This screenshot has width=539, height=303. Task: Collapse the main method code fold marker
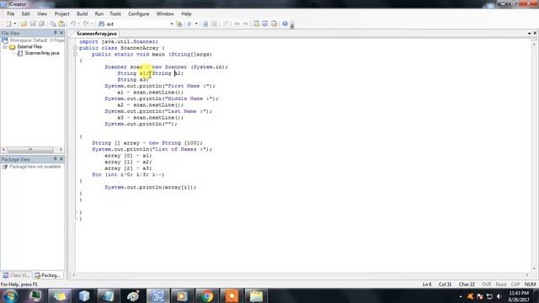75,54
